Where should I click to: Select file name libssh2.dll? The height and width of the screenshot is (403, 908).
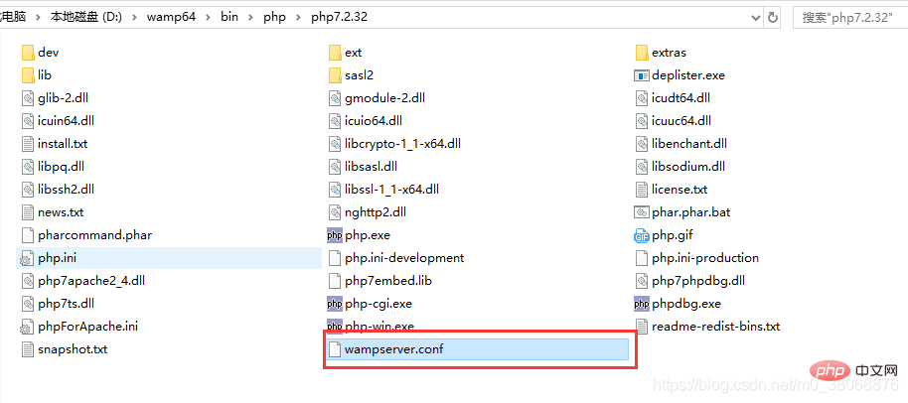click(x=66, y=190)
